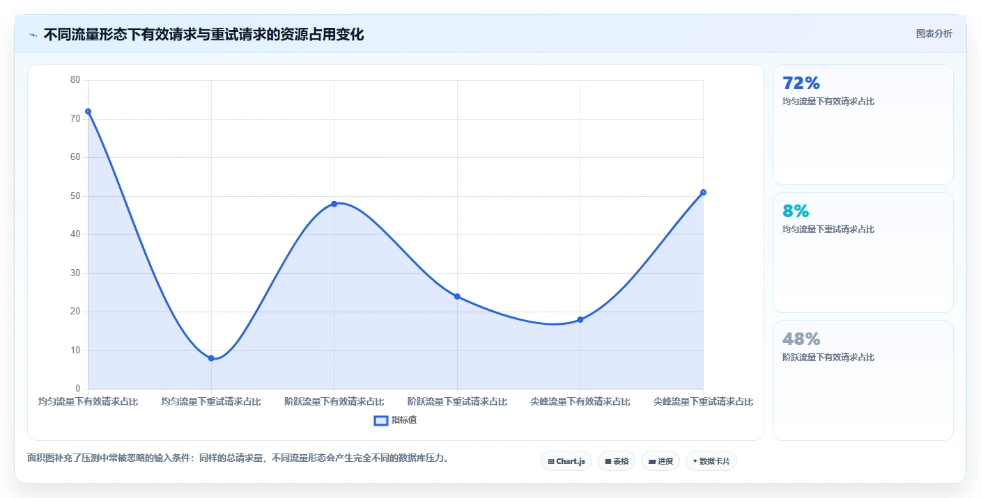Open the 图表分析 label in header
Screen dimensions: 981x498
pos(934,33)
